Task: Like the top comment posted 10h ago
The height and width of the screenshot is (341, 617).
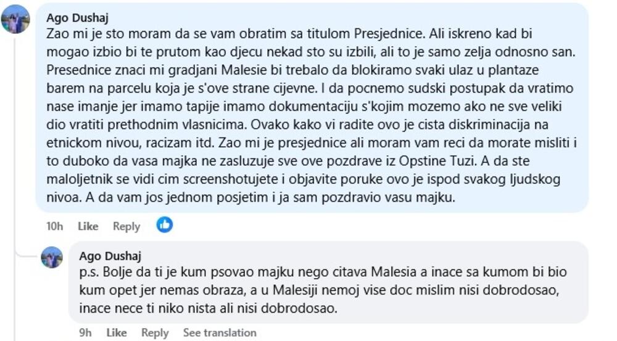Action: click(x=88, y=226)
